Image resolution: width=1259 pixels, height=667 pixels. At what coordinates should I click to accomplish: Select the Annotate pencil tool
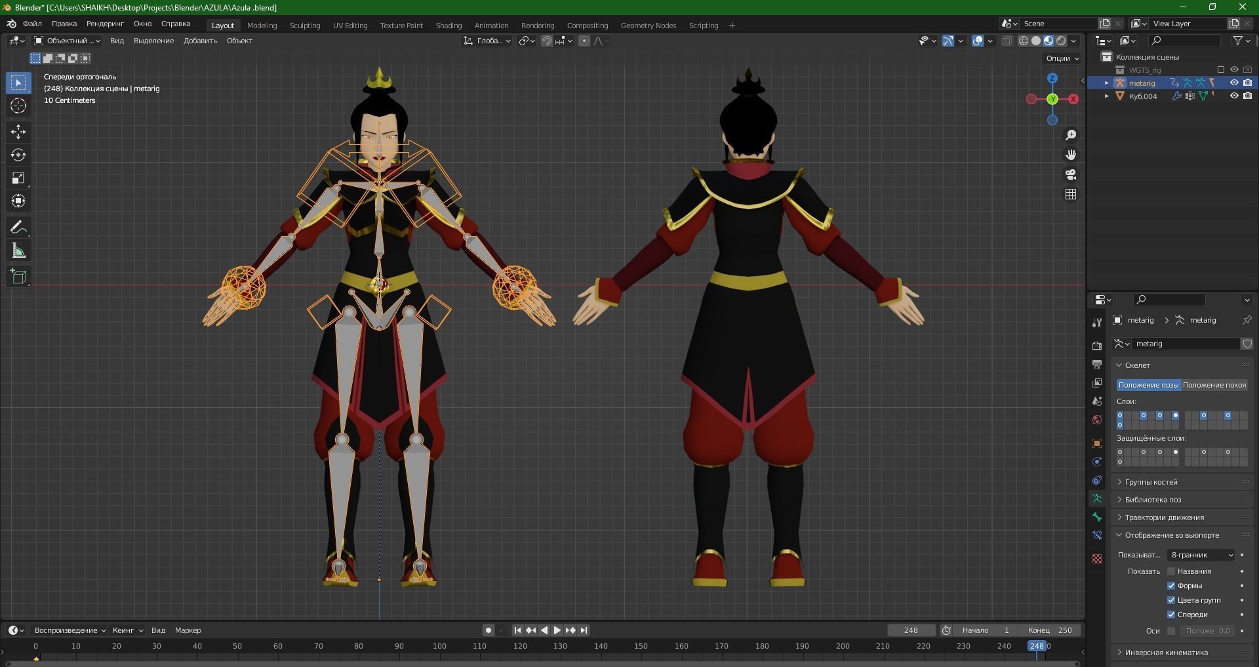pyautogui.click(x=18, y=228)
